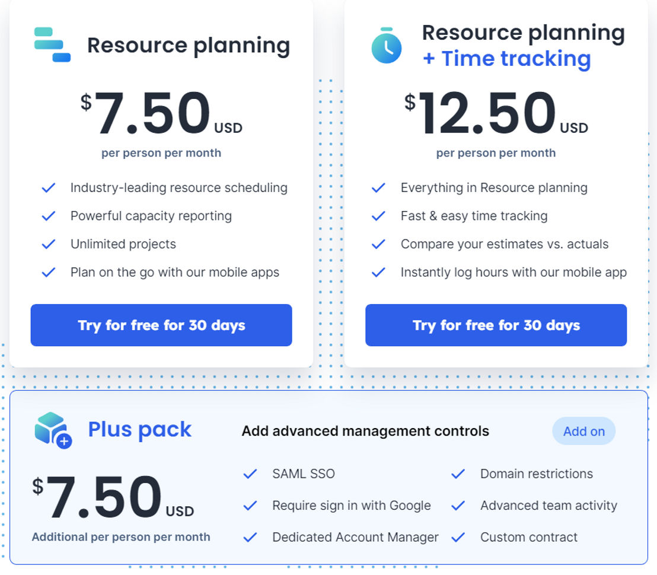
Task: Click the stopwatch Time tracking icon
Action: pos(387,46)
